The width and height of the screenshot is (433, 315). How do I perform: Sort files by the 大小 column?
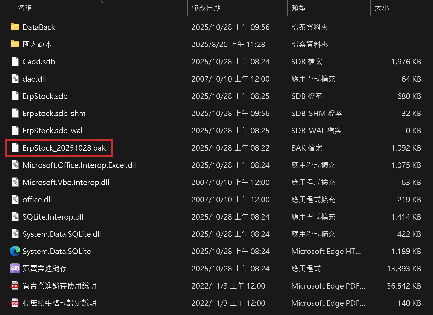(x=382, y=8)
